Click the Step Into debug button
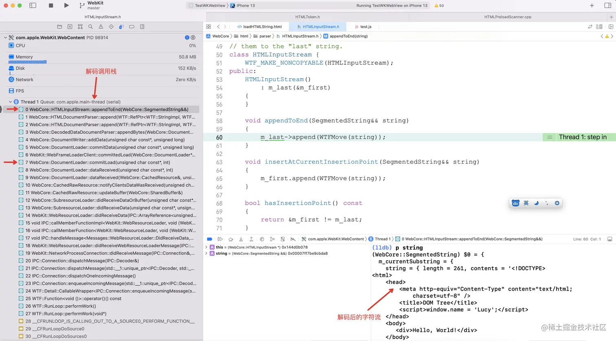Viewport: 616px width, 341px height. [x=241, y=239]
